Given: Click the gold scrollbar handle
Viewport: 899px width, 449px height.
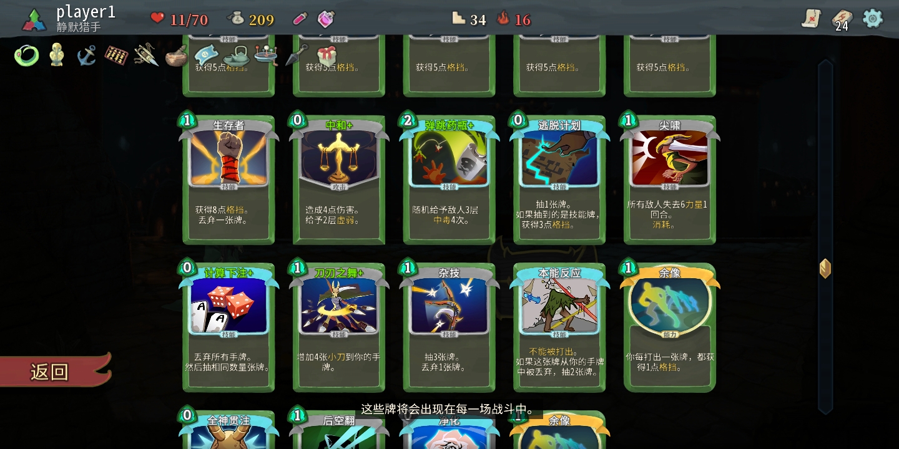Looking at the screenshot, I should click(x=825, y=269).
